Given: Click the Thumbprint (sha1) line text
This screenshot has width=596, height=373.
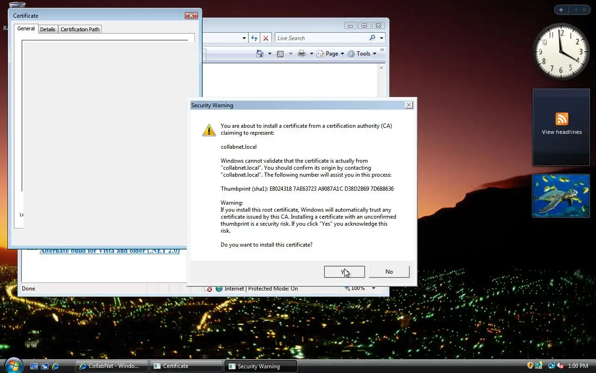Looking at the screenshot, I should 307,189.
